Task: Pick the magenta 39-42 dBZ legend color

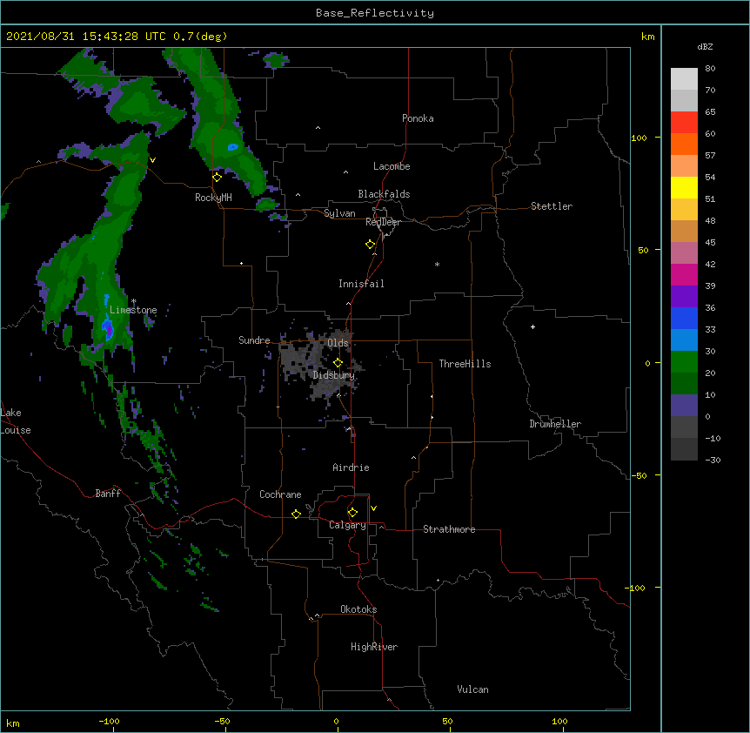Action: click(684, 274)
